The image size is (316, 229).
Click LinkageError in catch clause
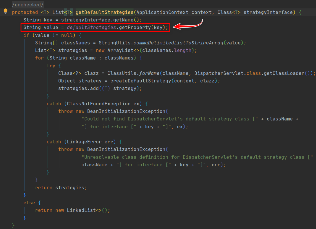(x=84, y=142)
